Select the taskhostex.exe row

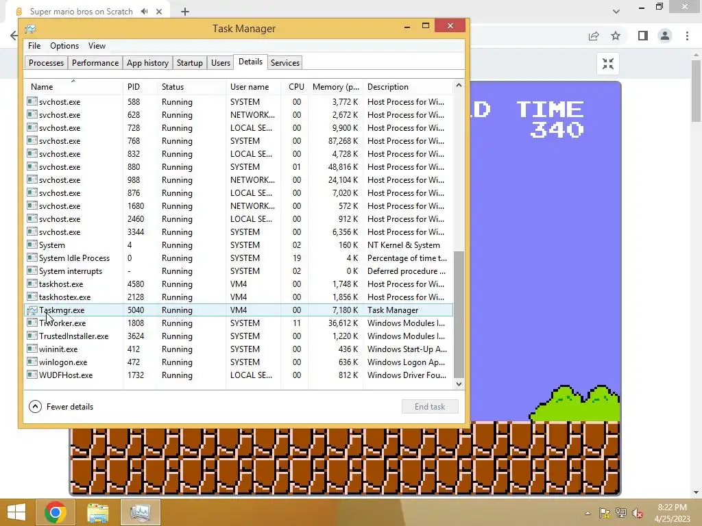coord(239,297)
